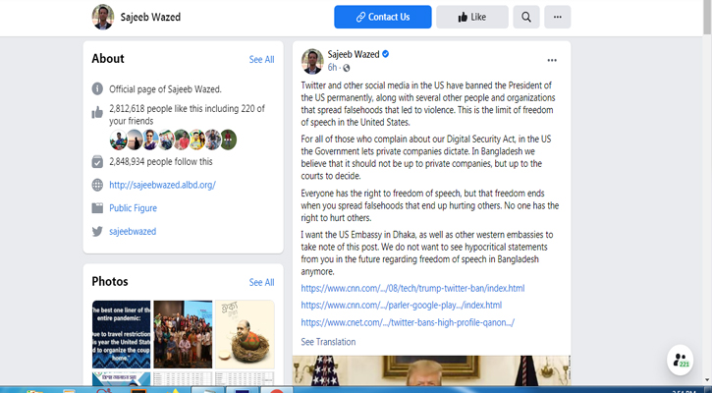Open the three-dot page options menu

coord(557,17)
